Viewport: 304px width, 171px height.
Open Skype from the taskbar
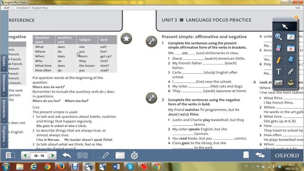click(130, 167)
